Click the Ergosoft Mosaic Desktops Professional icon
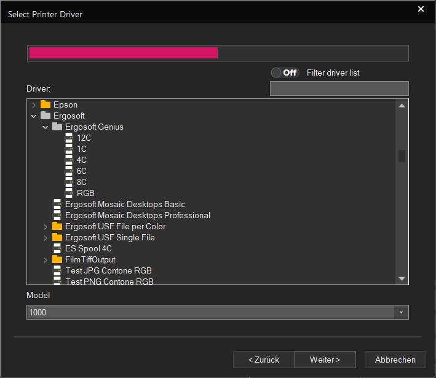 click(57, 215)
